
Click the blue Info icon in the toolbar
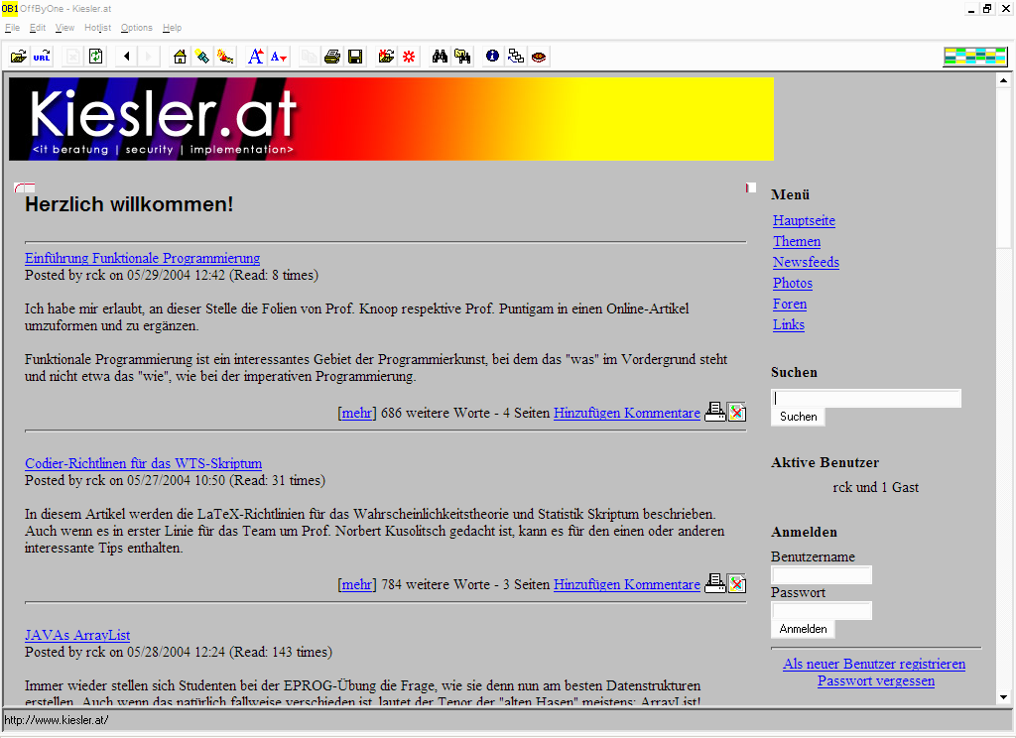(x=492, y=57)
